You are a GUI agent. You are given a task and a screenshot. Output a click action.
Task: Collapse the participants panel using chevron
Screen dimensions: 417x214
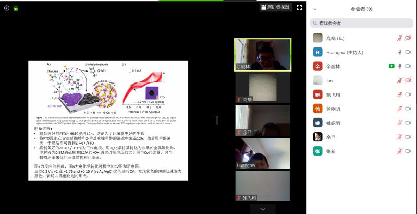[x=316, y=9]
